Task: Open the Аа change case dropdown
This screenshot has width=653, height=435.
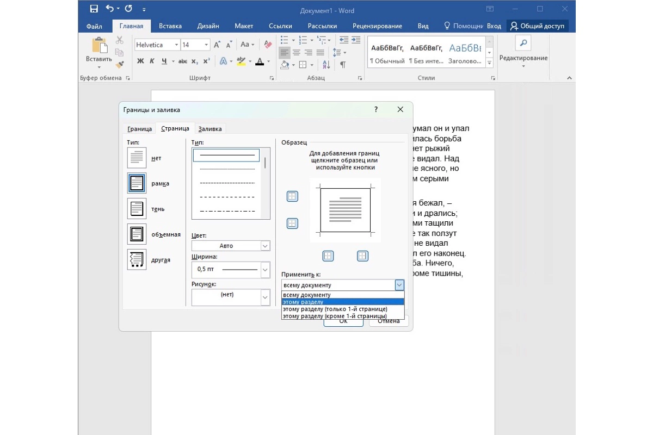Action: (248, 45)
